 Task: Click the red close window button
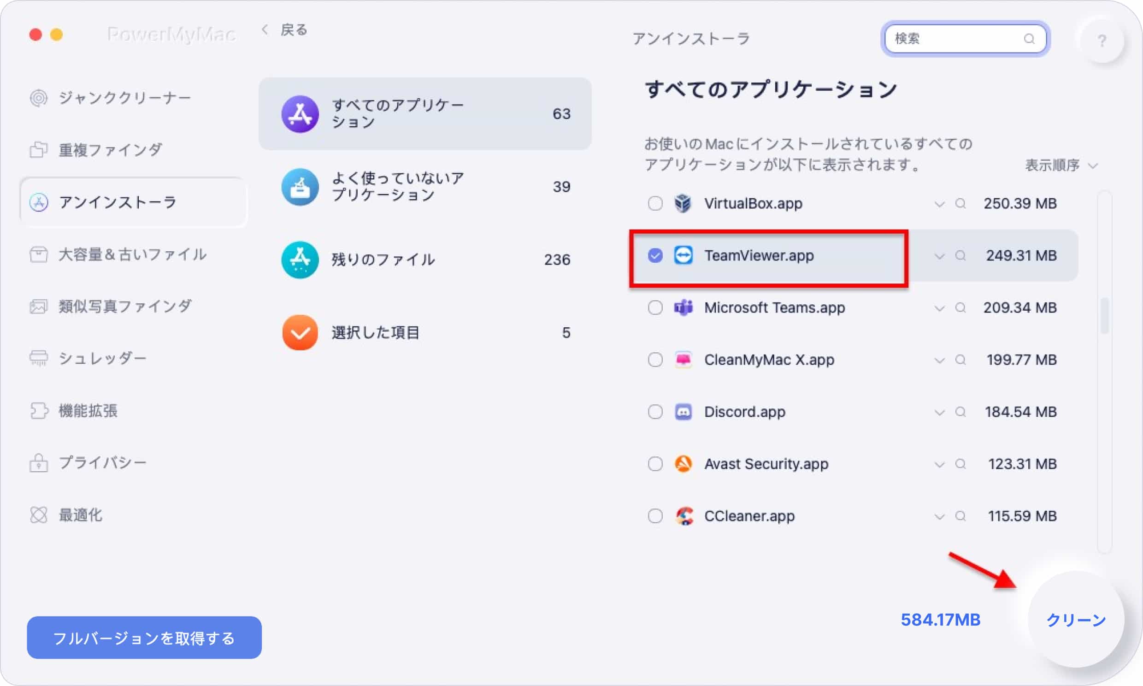click(x=35, y=34)
